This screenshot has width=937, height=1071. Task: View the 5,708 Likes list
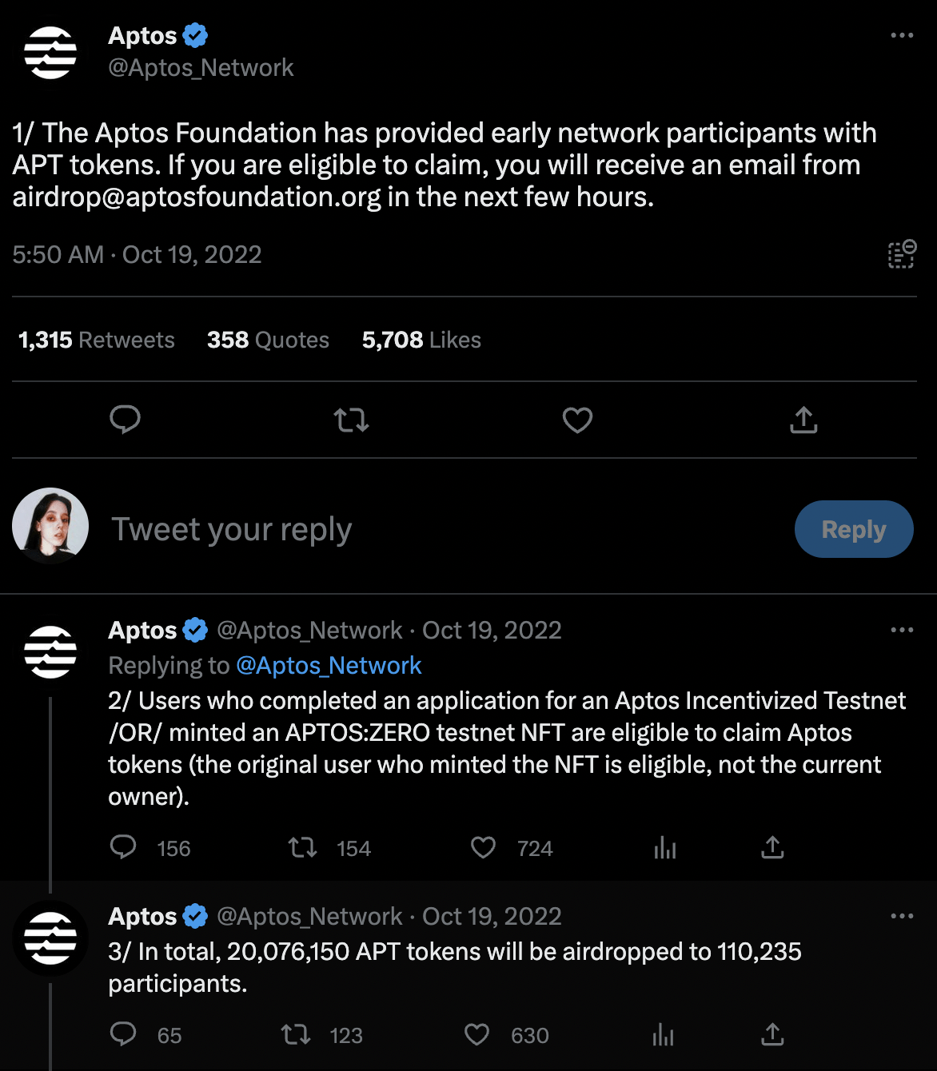(421, 340)
